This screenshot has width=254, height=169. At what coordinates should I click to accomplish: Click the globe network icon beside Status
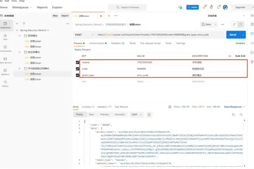tap(170, 107)
